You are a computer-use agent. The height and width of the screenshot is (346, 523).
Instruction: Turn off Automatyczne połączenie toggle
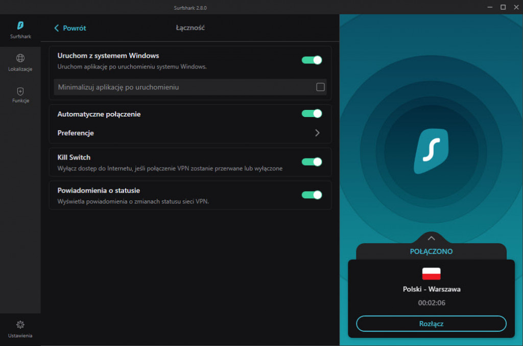point(312,113)
